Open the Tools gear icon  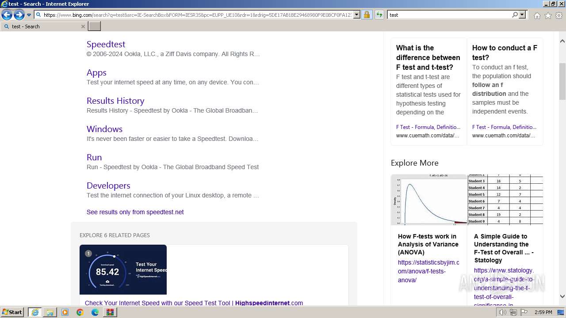(x=559, y=15)
